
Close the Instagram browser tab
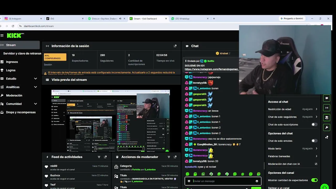click(x=41, y=19)
